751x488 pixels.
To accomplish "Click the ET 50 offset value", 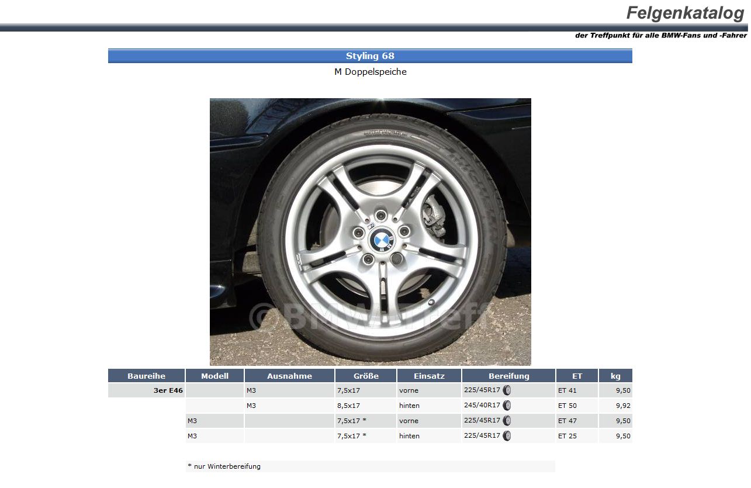I will click(567, 406).
